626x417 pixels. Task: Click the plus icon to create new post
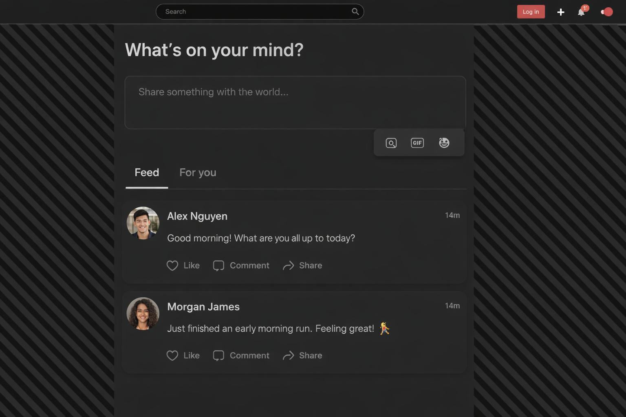[x=561, y=12]
